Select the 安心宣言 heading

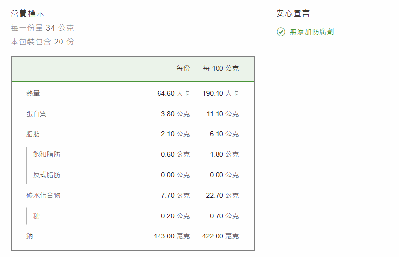[293, 13]
